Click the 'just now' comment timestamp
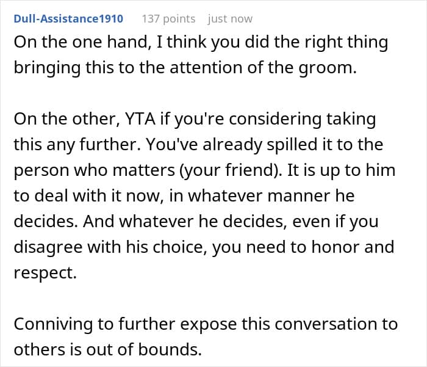The width and height of the screenshot is (427, 367). click(230, 19)
